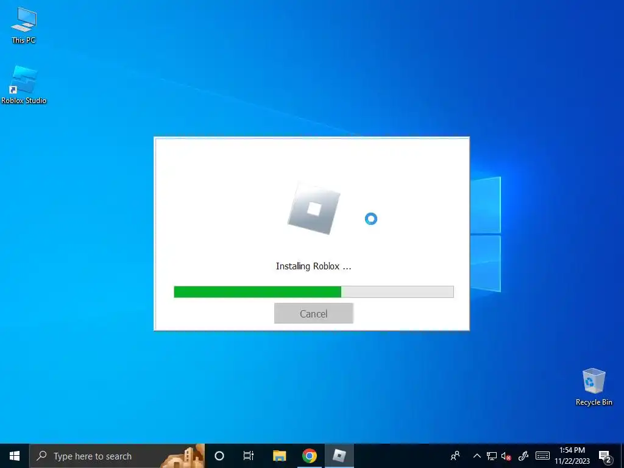Open the Windows Ink Workspace pen icon

523,456
